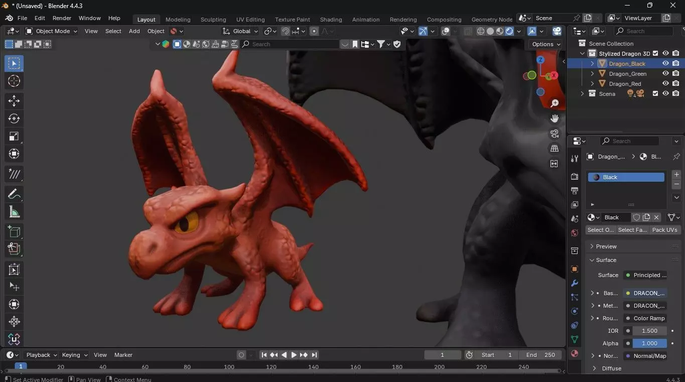685x382 pixels.
Task: Toggle camera view icon in viewport
Action: coord(555,134)
